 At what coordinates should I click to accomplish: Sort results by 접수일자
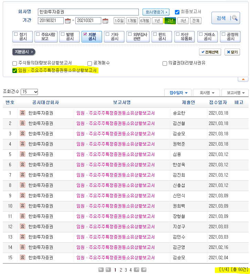[x=178, y=93]
